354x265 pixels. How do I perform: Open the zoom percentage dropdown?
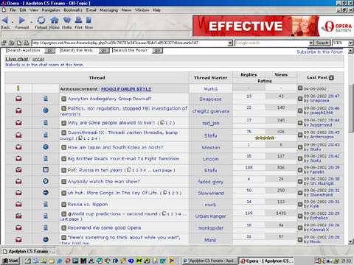click(x=350, y=43)
